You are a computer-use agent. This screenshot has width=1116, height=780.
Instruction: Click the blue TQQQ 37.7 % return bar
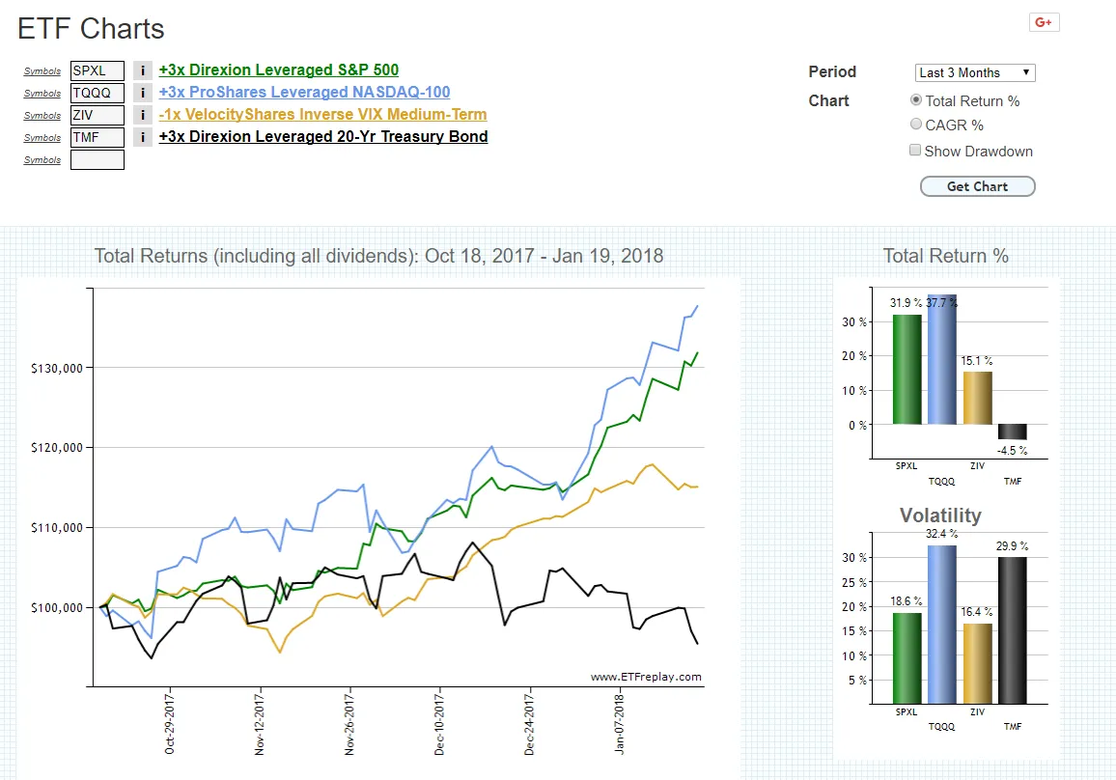pos(941,359)
